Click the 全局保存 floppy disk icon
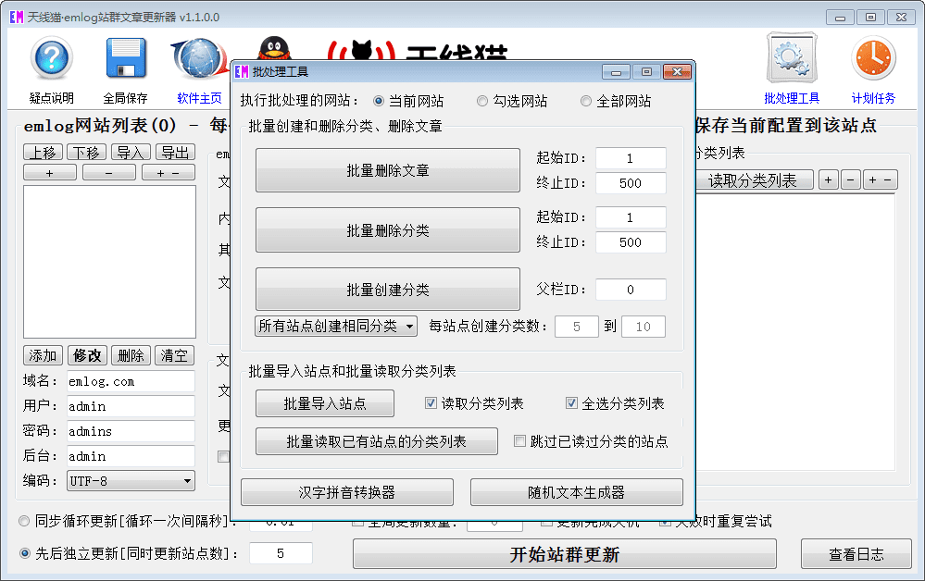Image resolution: width=925 pixels, height=581 pixels. point(126,57)
